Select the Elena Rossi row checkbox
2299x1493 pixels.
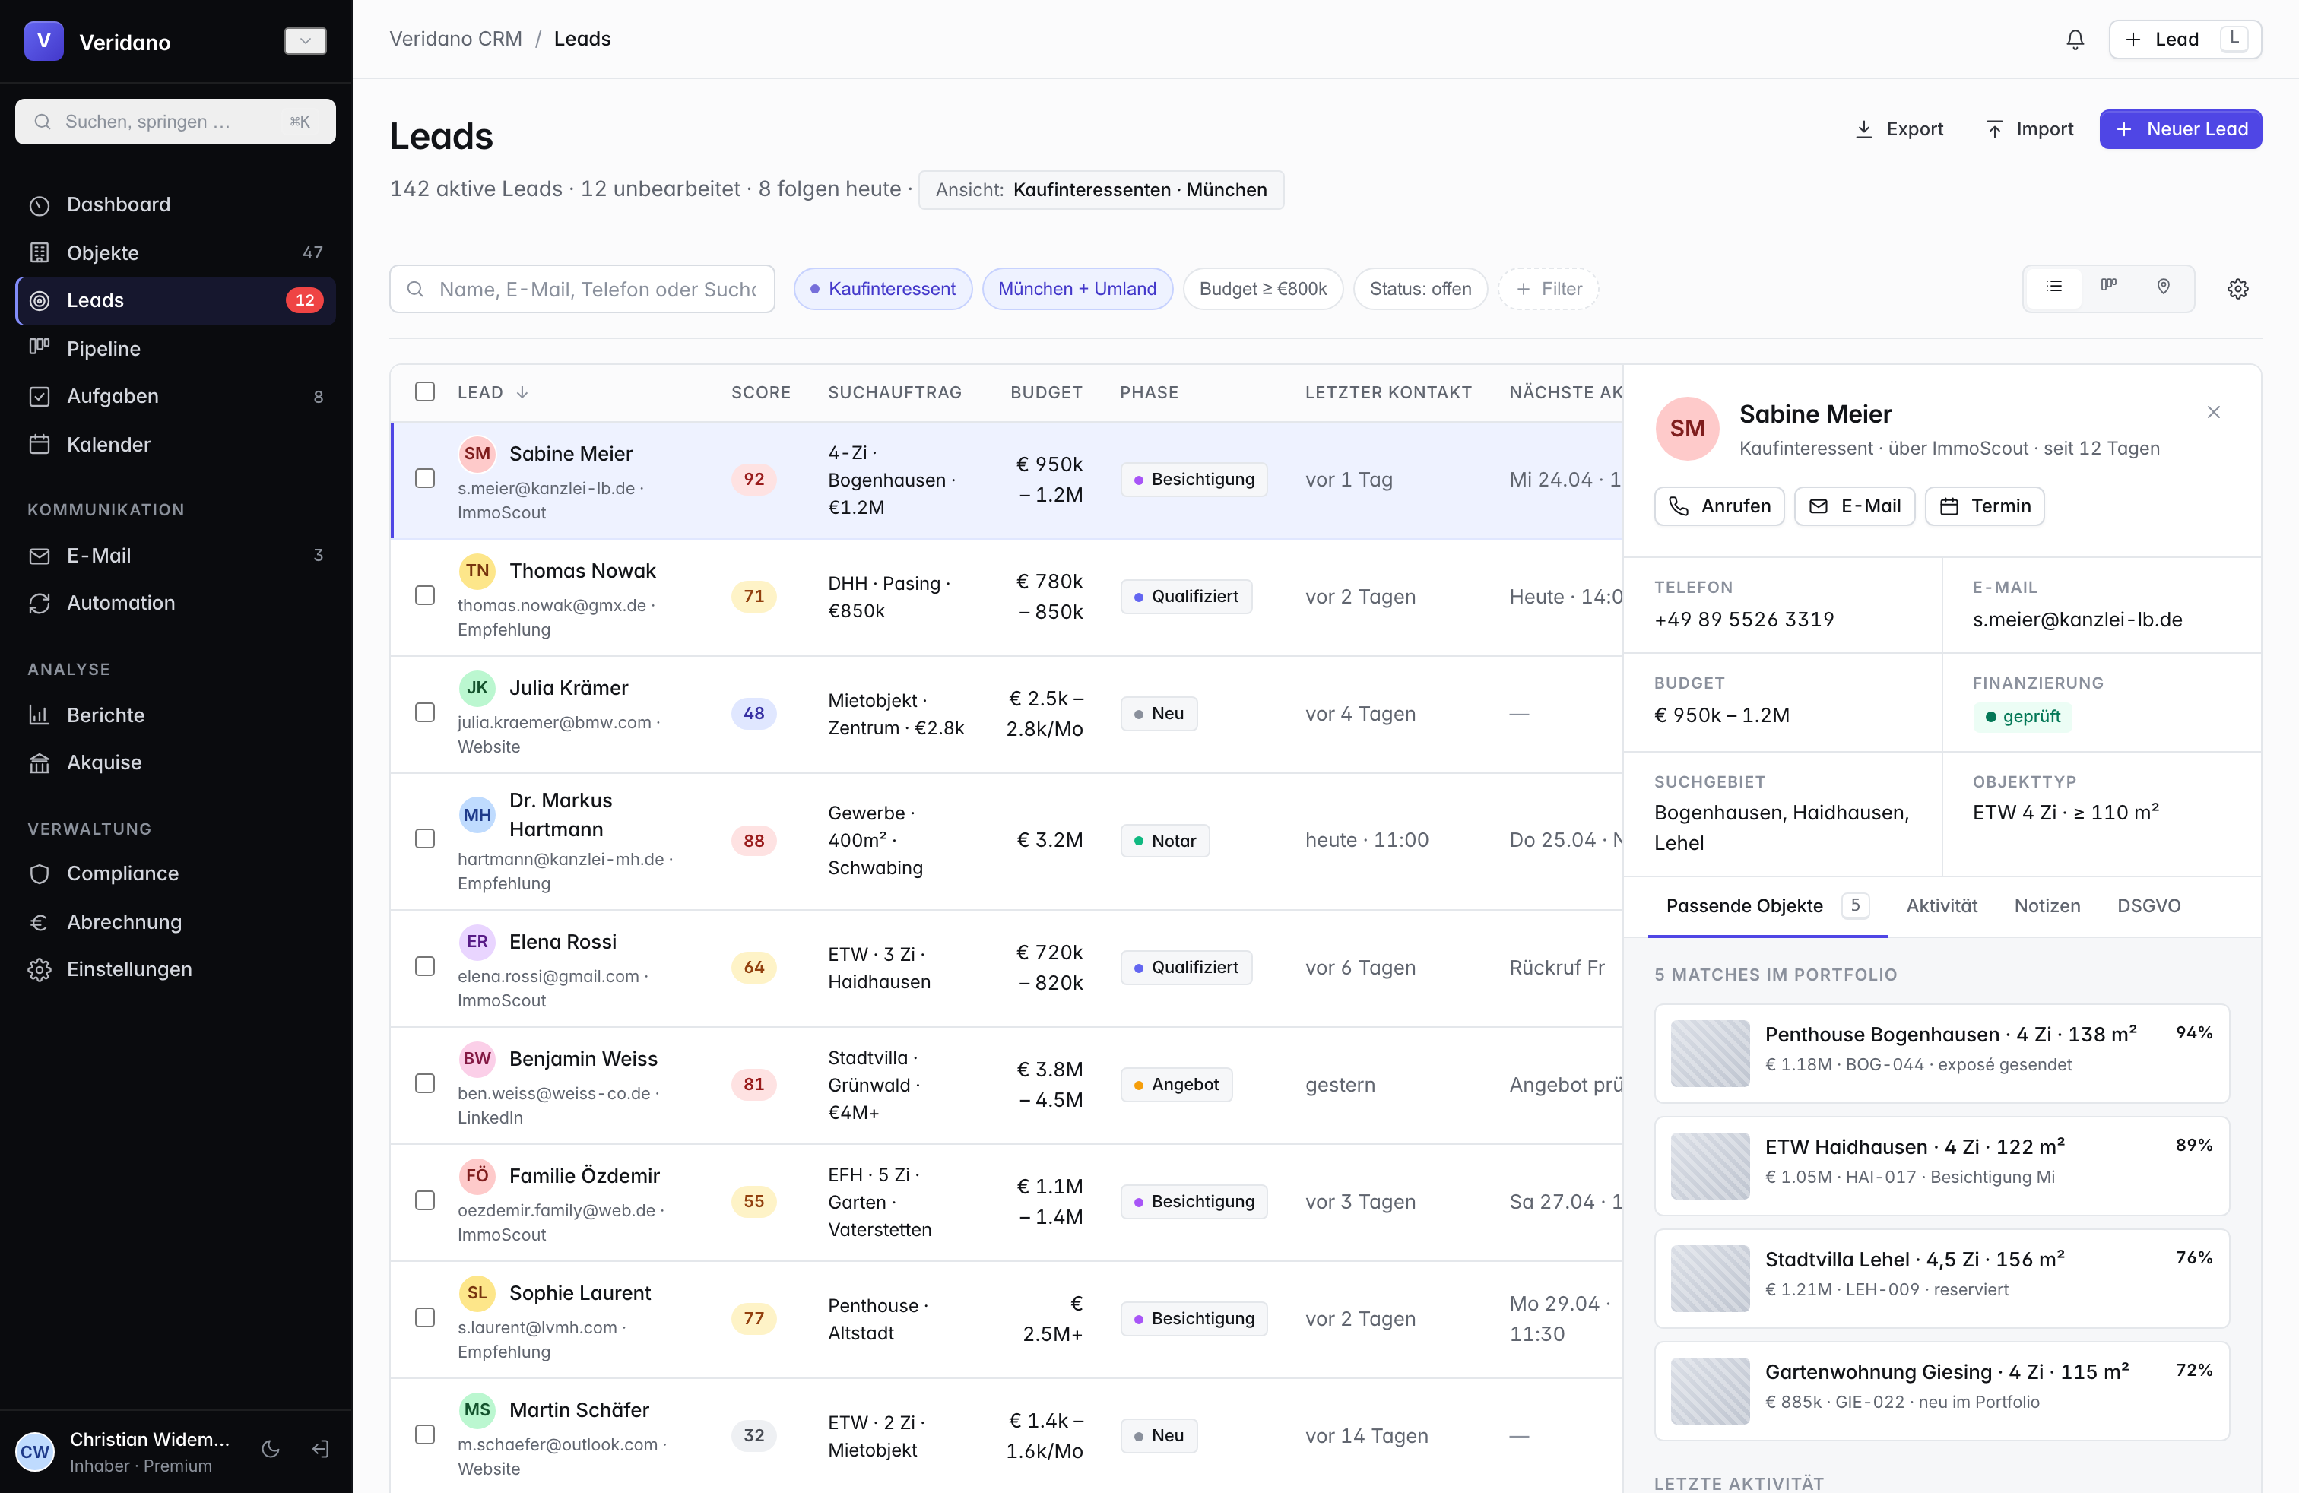[425, 967]
